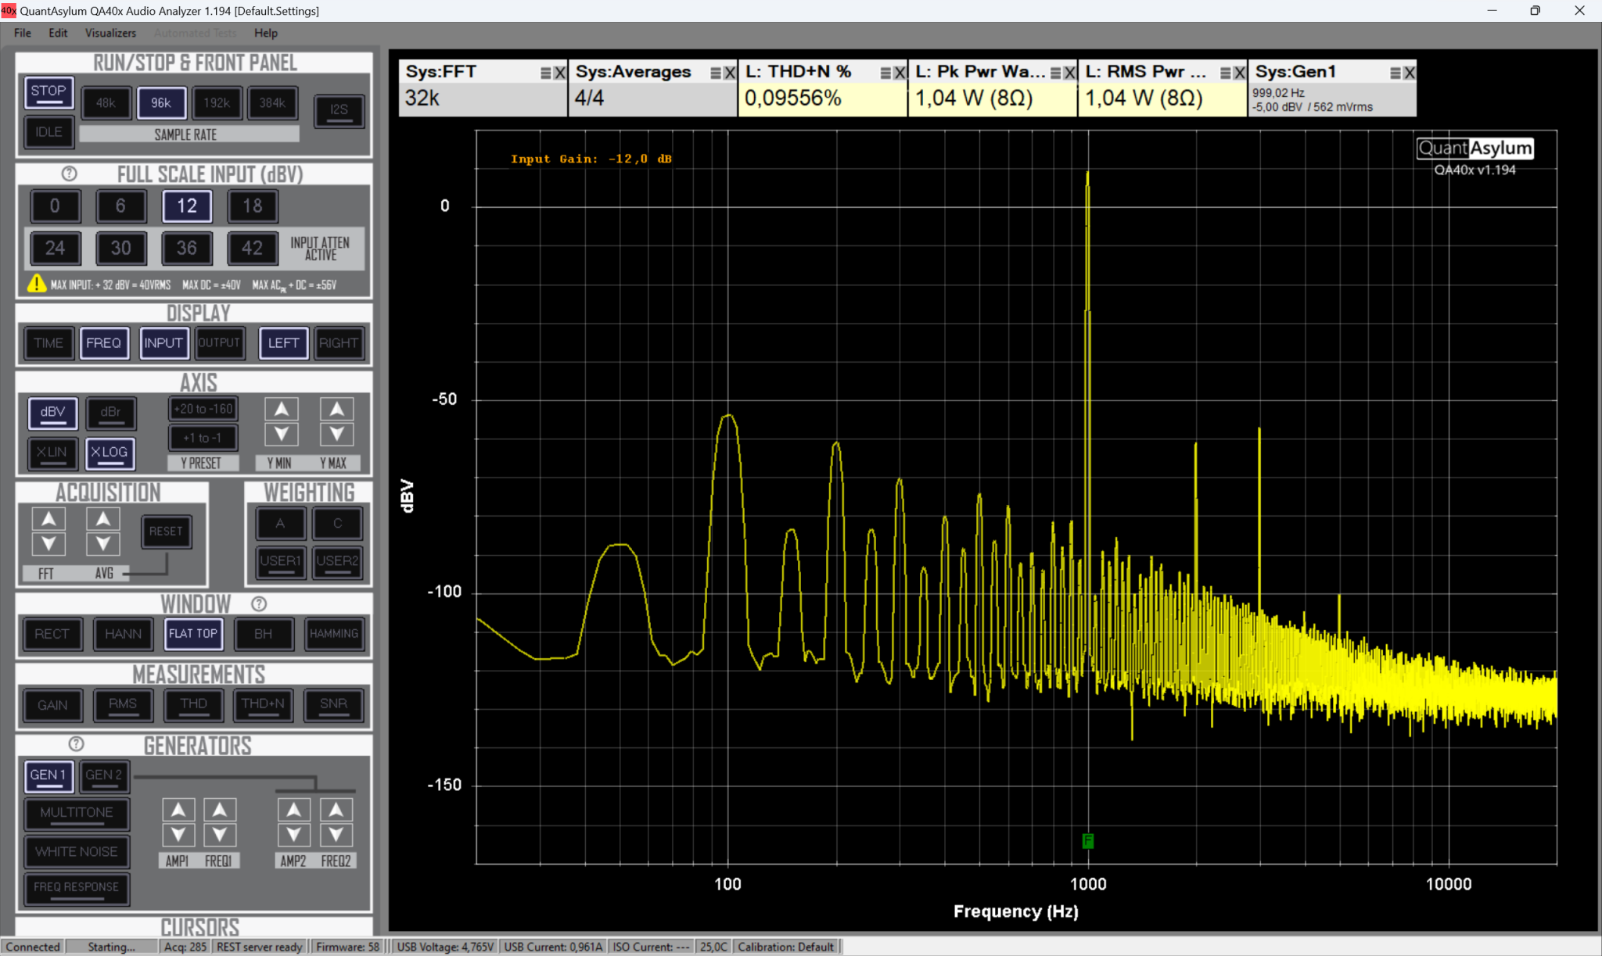Open Window section help icon
Screen dimensions: 1602x956
pos(259,603)
